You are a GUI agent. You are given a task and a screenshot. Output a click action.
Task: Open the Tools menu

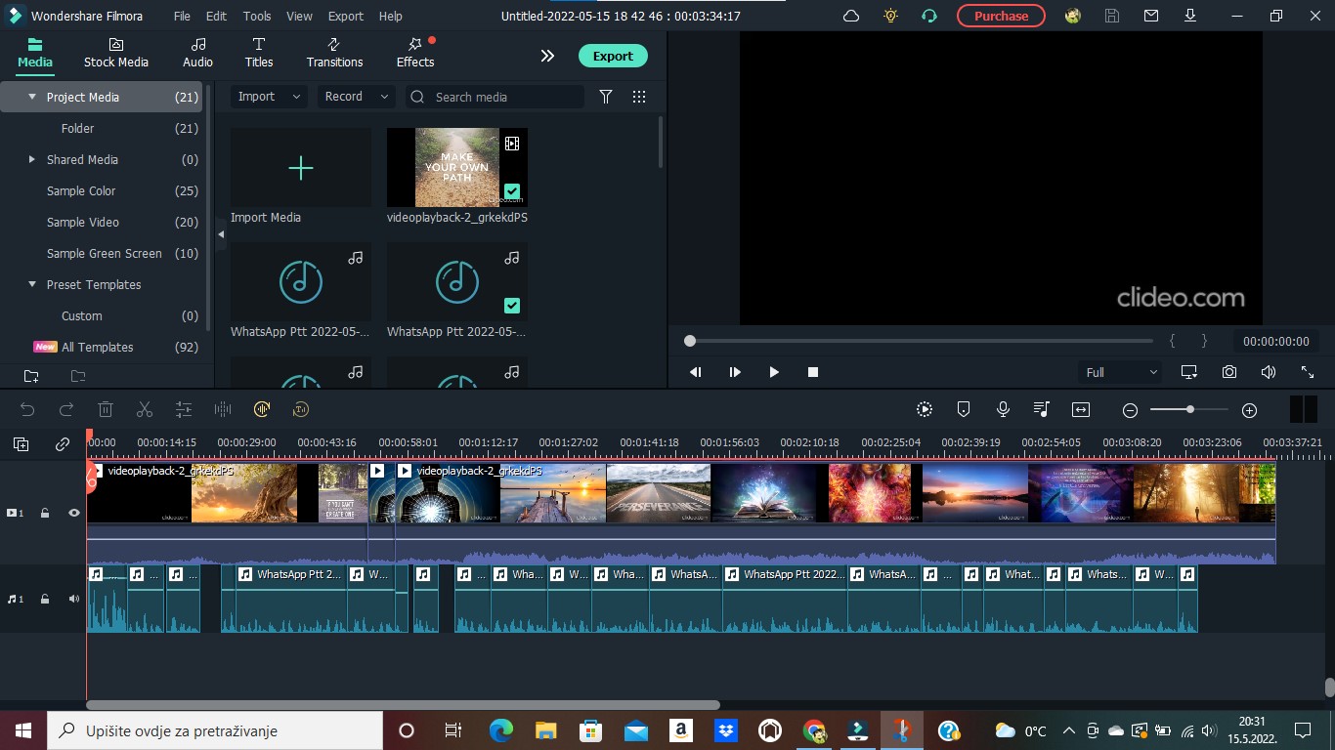[257, 16]
